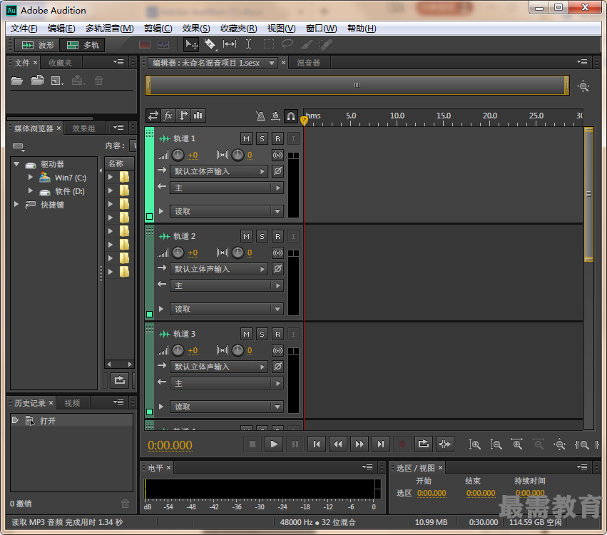Move playhead to next marker
Viewport: 607px width, 535px height.
[381, 444]
